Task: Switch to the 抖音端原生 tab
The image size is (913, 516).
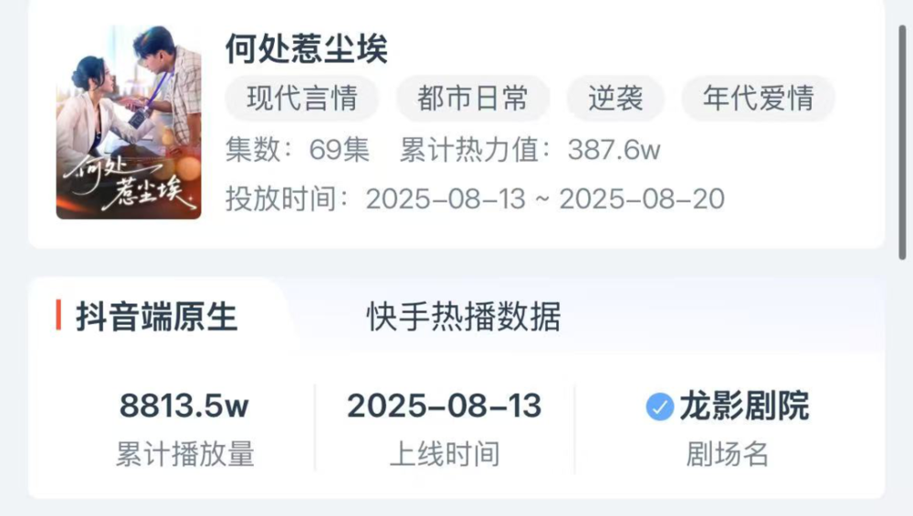Action: click(156, 317)
